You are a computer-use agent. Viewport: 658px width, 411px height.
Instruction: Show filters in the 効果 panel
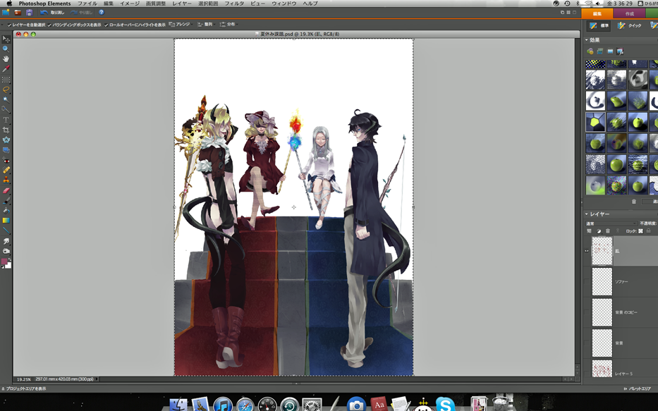[590, 51]
